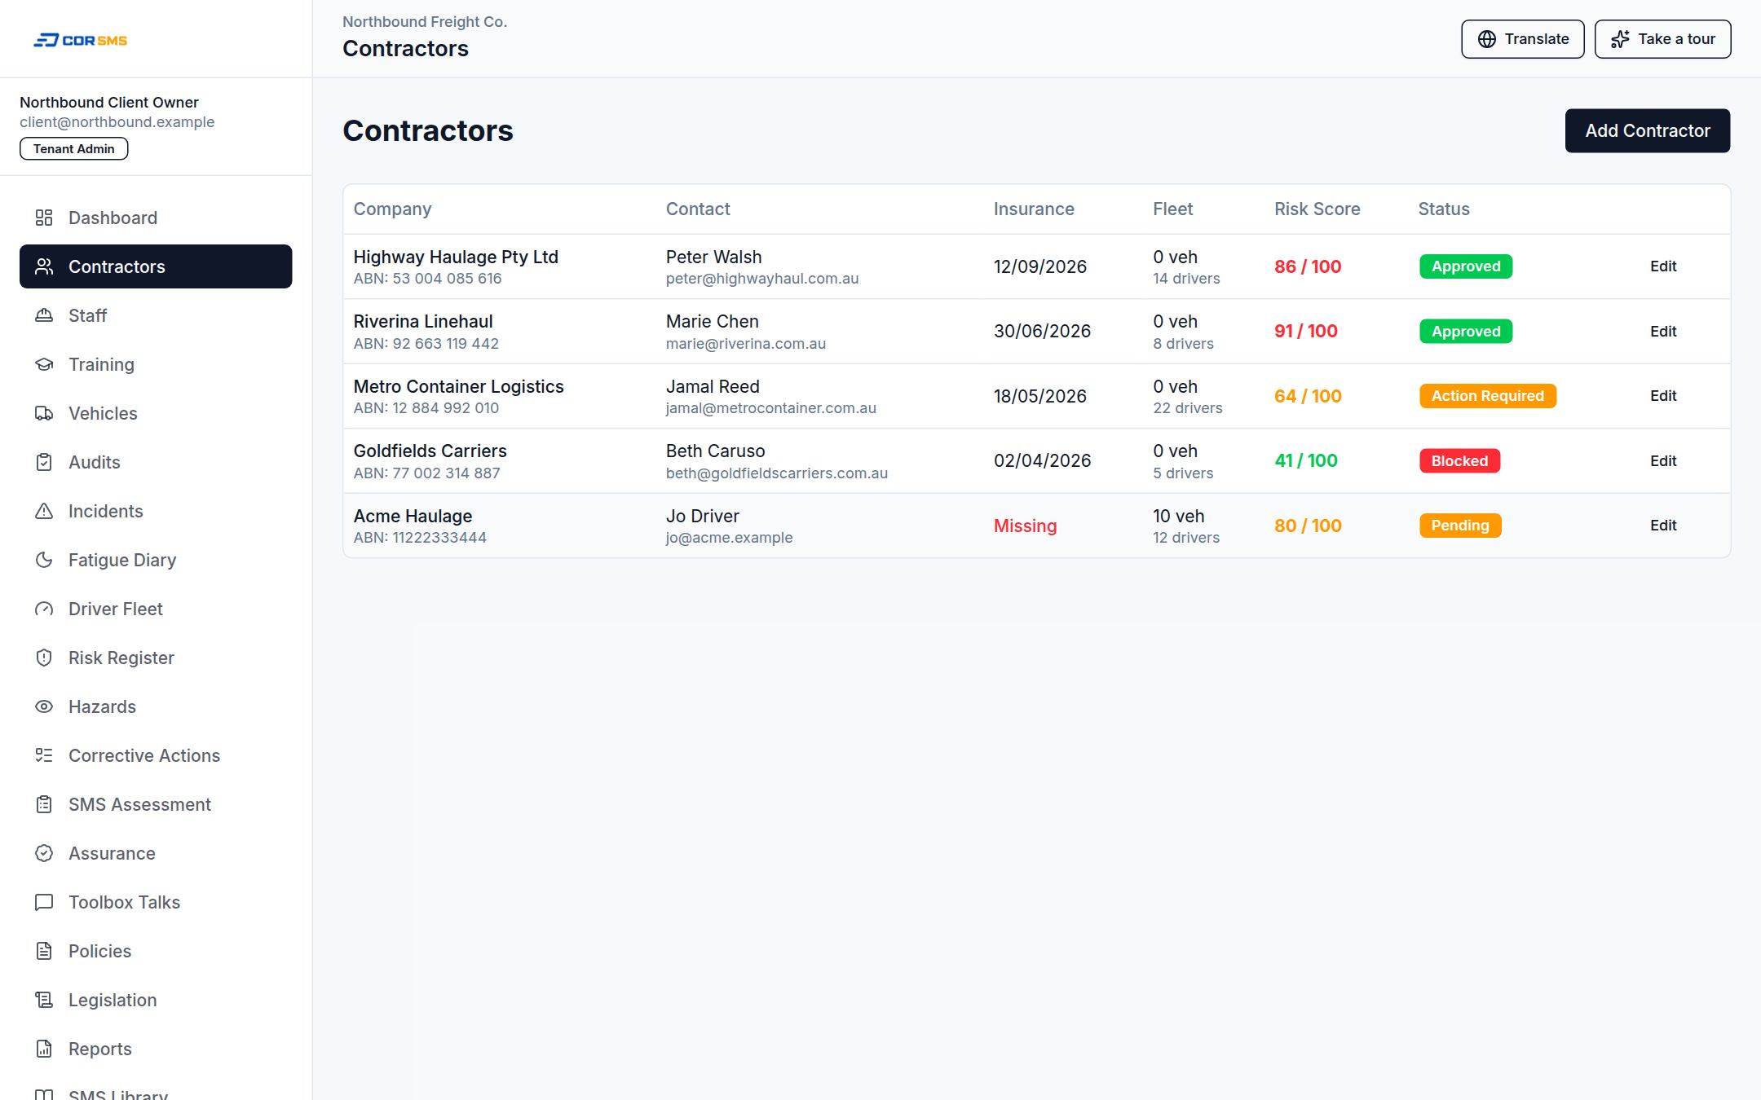Click the Tenant Admin badge
This screenshot has width=1761, height=1100.
[x=73, y=149]
